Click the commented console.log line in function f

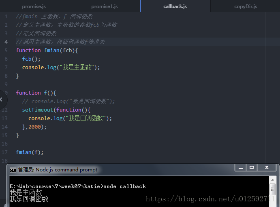click(68, 101)
